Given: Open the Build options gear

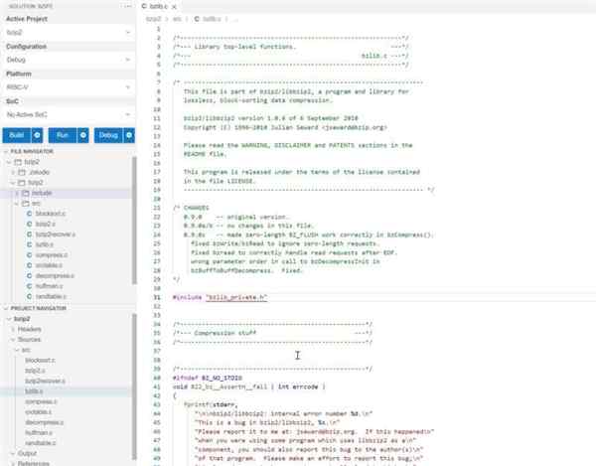Looking at the screenshot, I should pyautogui.click(x=37, y=135).
